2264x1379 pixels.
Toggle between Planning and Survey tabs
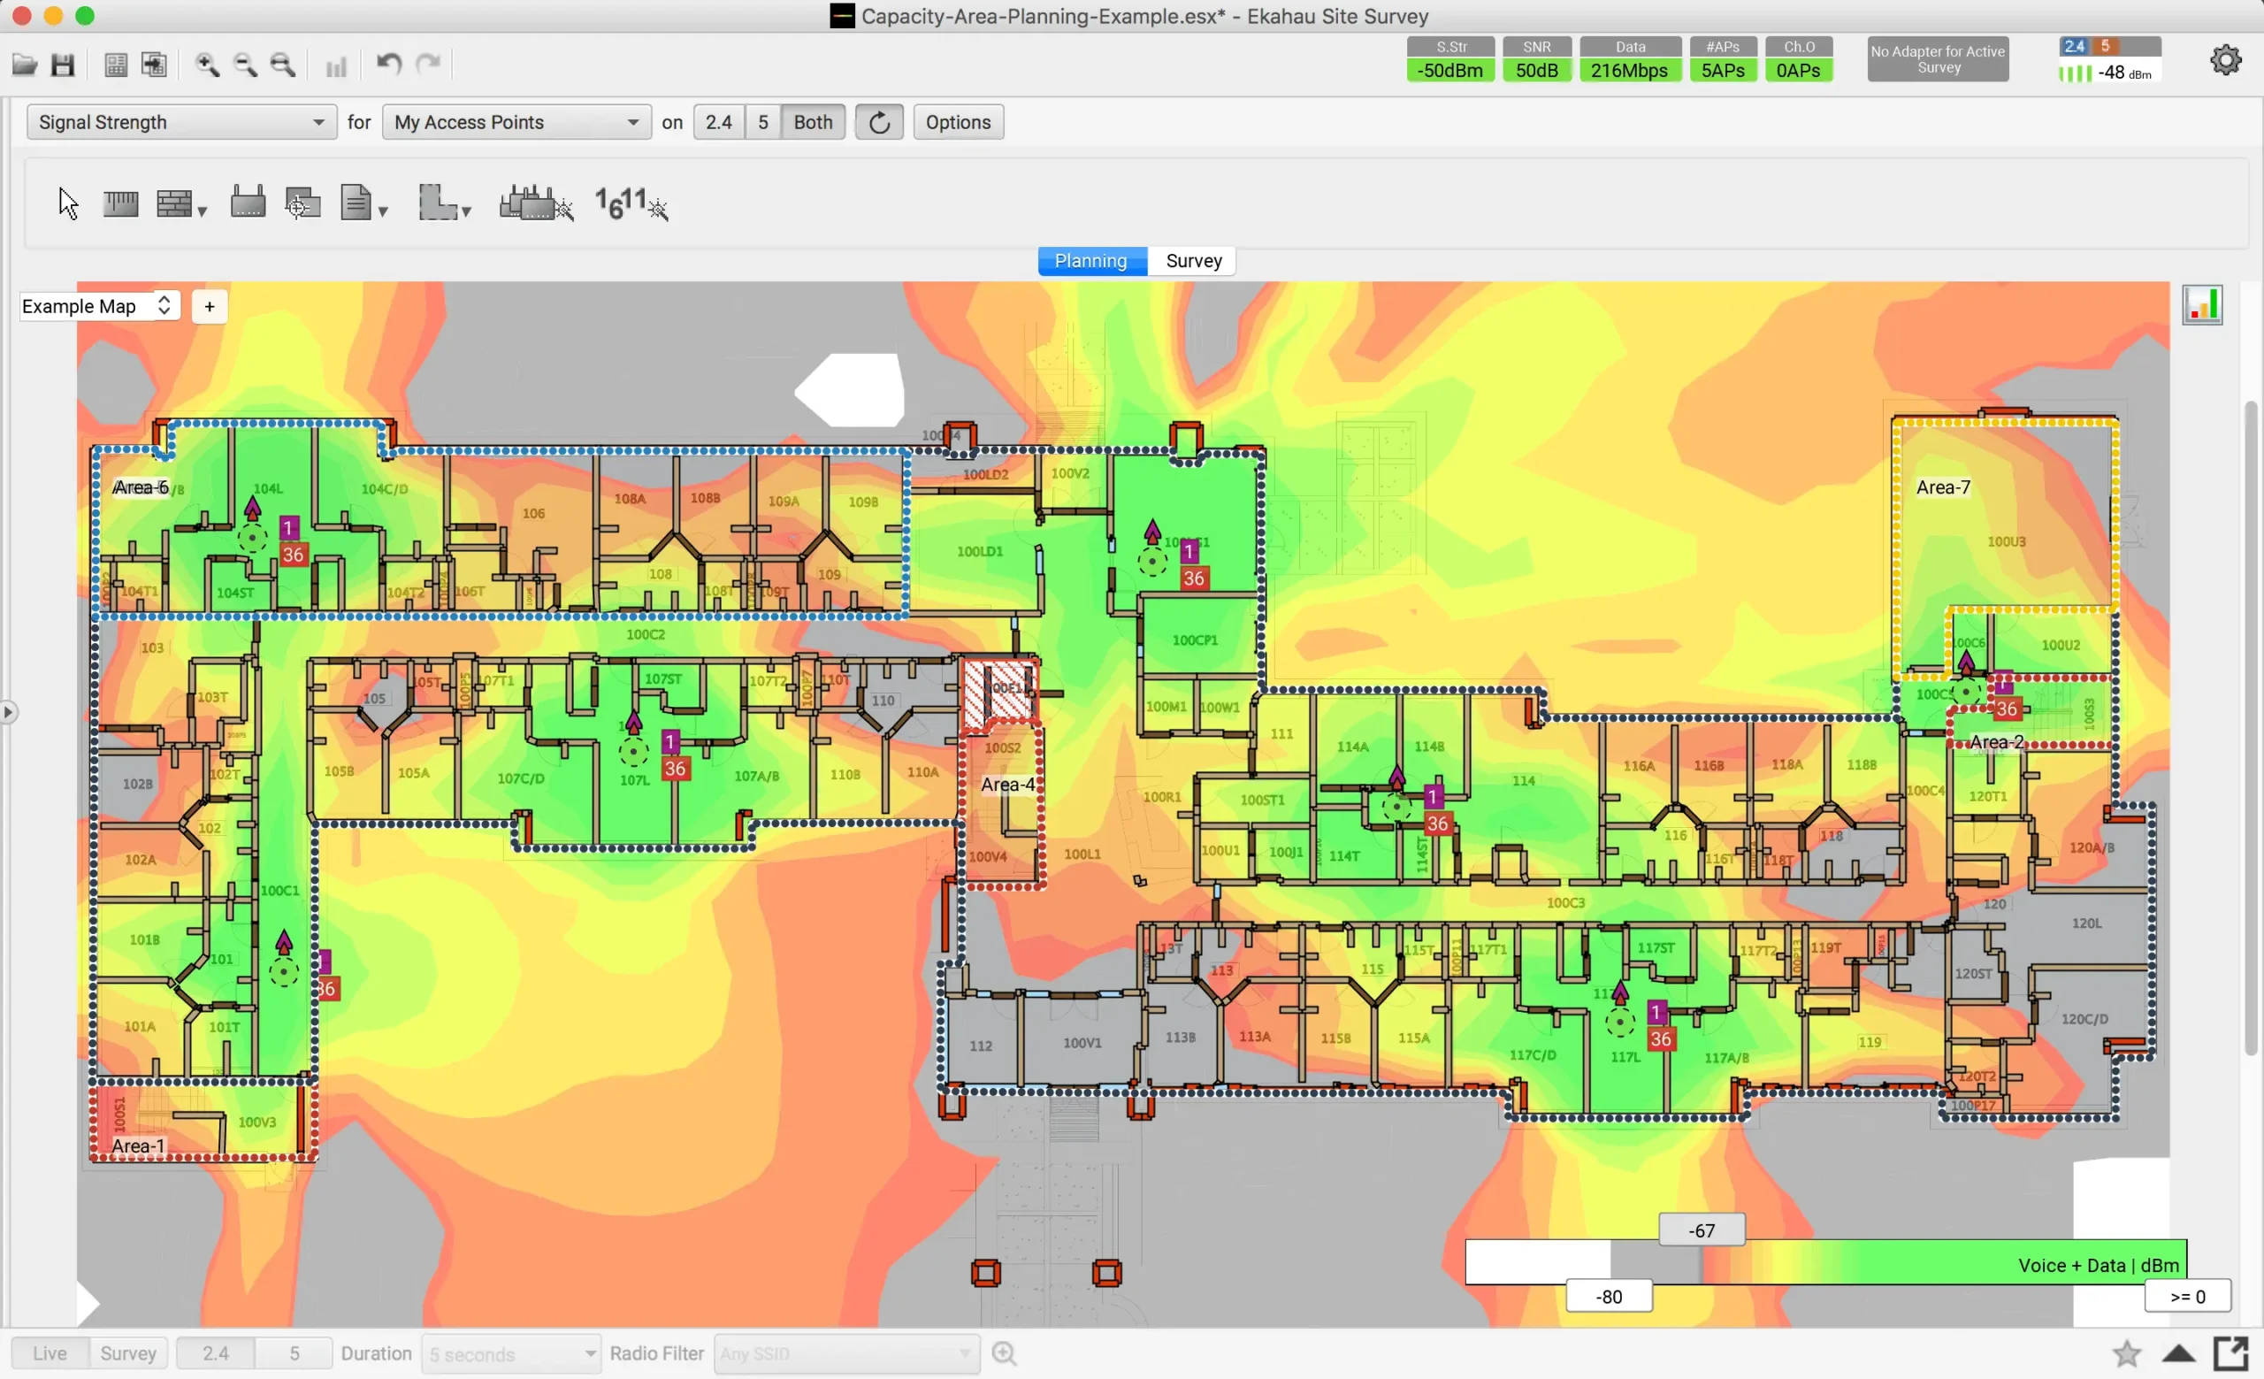pos(1193,258)
